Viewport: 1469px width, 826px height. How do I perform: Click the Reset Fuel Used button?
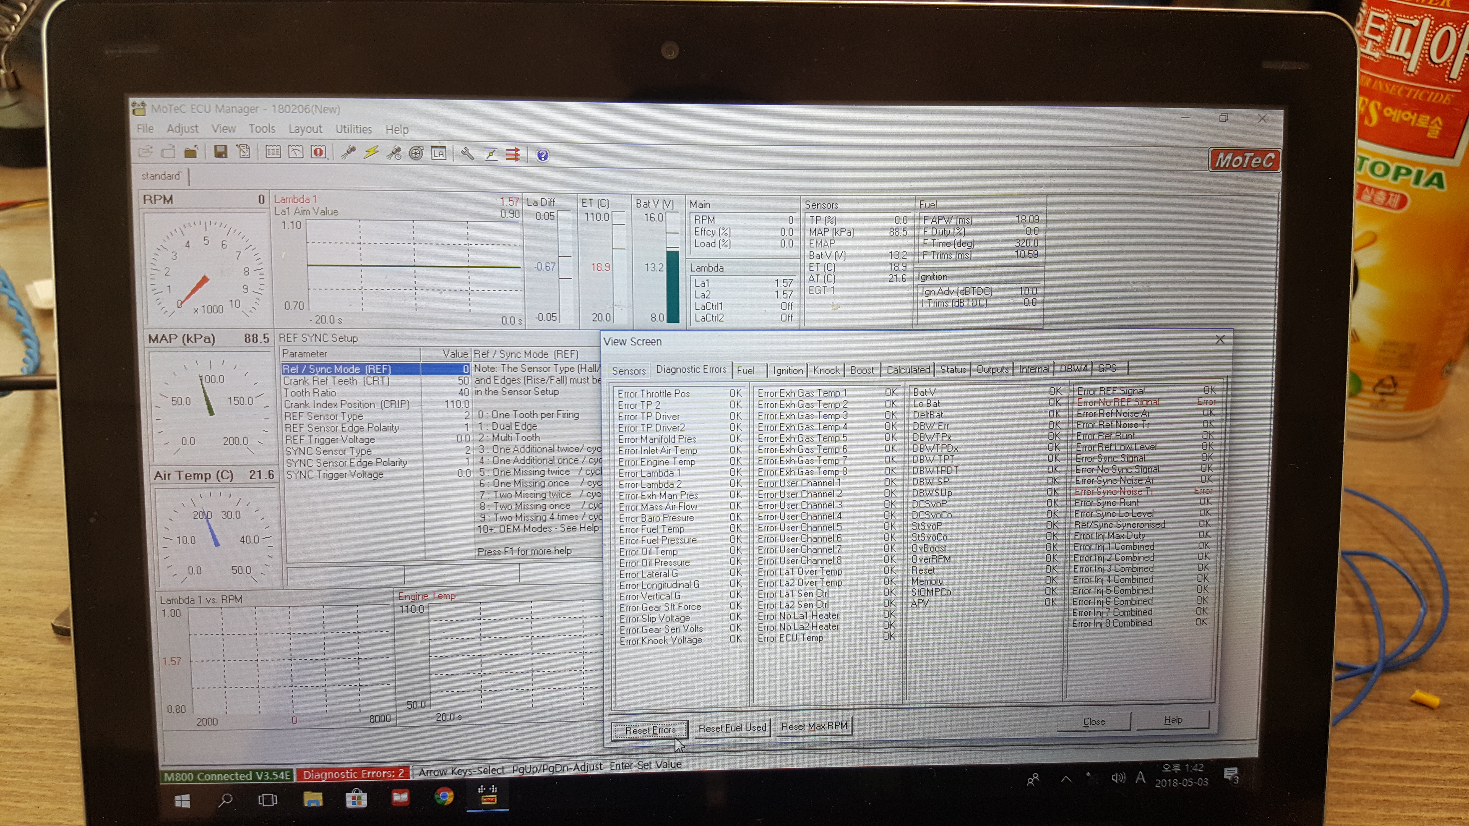click(732, 727)
